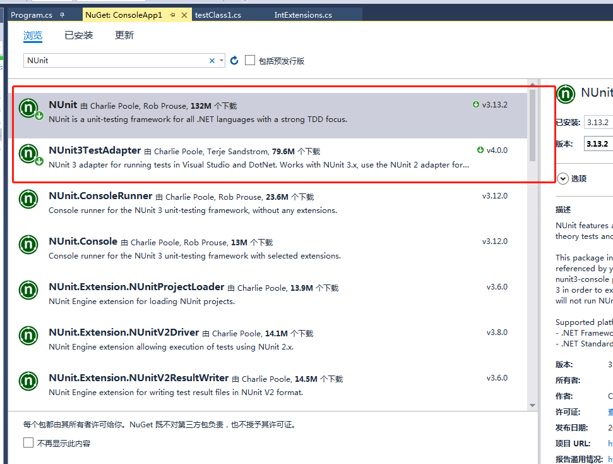Select the NUnit package name
This screenshot has height=464, width=613.
click(63, 105)
